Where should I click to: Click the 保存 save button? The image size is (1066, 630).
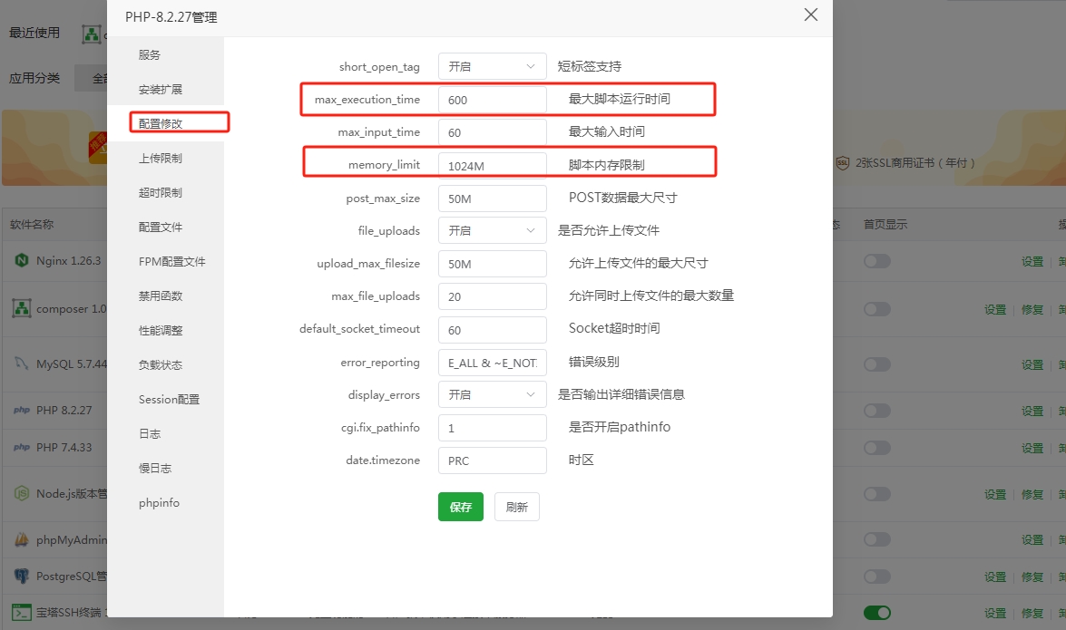pos(460,507)
